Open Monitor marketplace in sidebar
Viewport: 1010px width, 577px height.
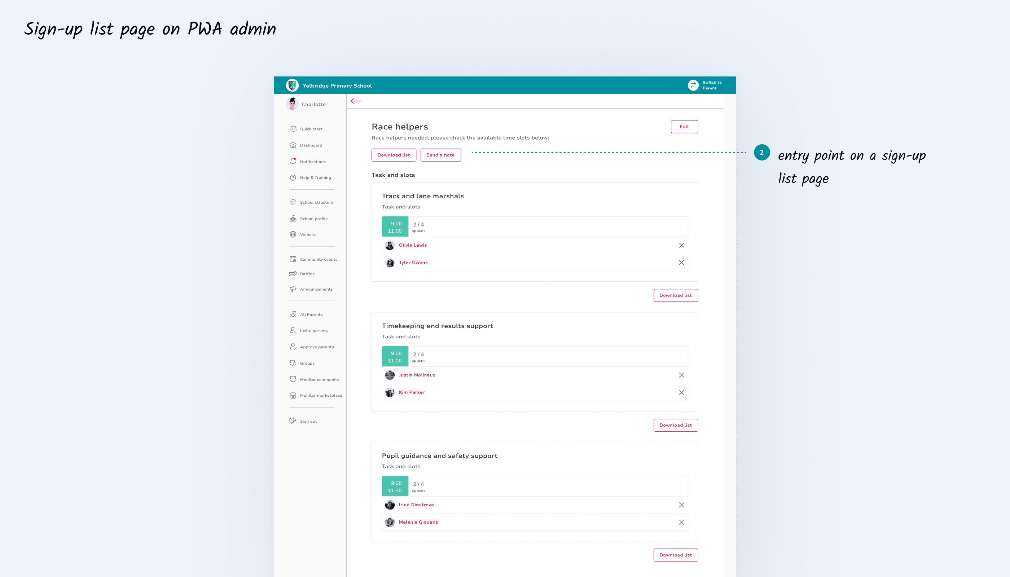321,396
